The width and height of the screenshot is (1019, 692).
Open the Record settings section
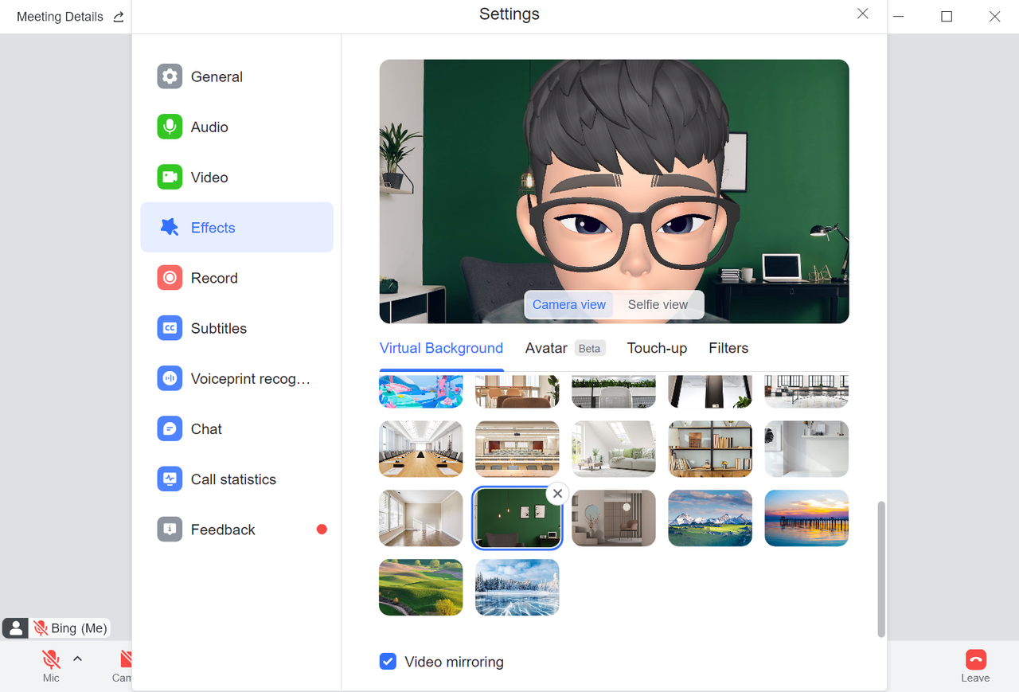(x=213, y=277)
